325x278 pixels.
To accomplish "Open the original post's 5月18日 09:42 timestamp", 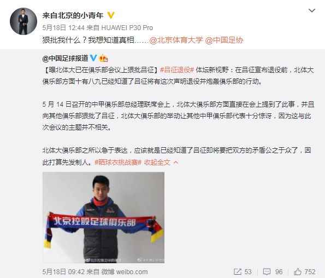I will (63, 272).
